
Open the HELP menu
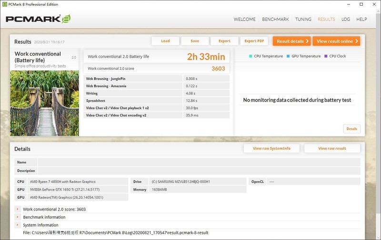[361, 19]
